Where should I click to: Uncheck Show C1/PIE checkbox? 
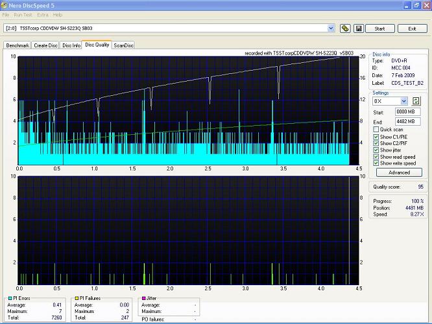tap(376, 137)
